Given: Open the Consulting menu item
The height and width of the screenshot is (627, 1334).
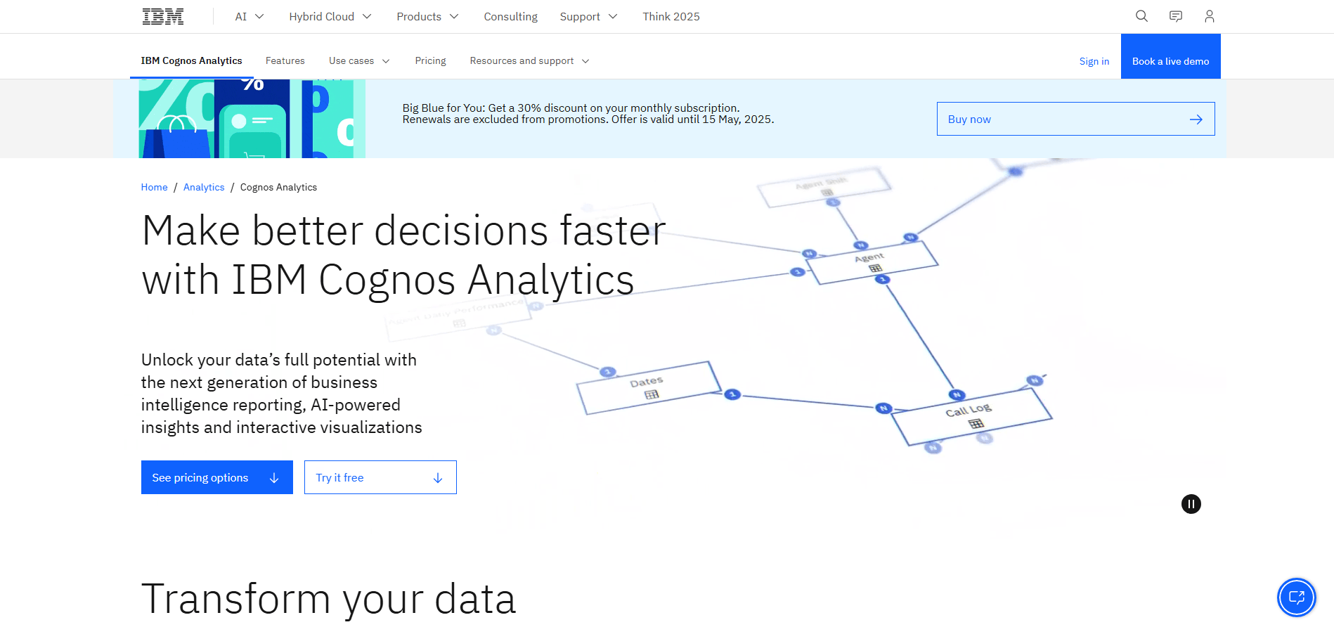Looking at the screenshot, I should [x=510, y=16].
